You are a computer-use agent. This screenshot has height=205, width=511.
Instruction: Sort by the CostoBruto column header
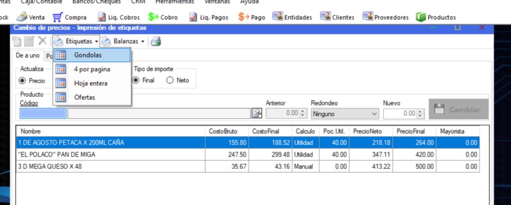(227, 131)
